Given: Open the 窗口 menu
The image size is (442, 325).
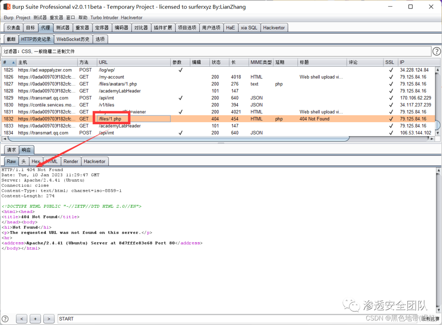Looking at the screenshot, I should click(x=70, y=18).
